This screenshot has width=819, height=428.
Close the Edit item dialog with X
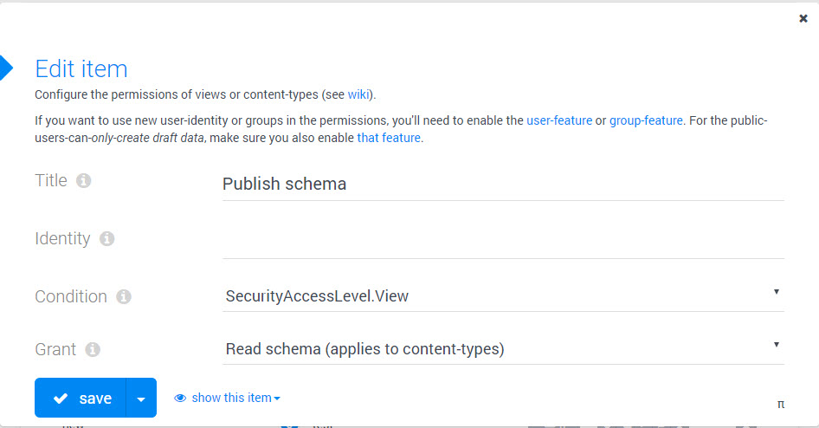point(803,19)
